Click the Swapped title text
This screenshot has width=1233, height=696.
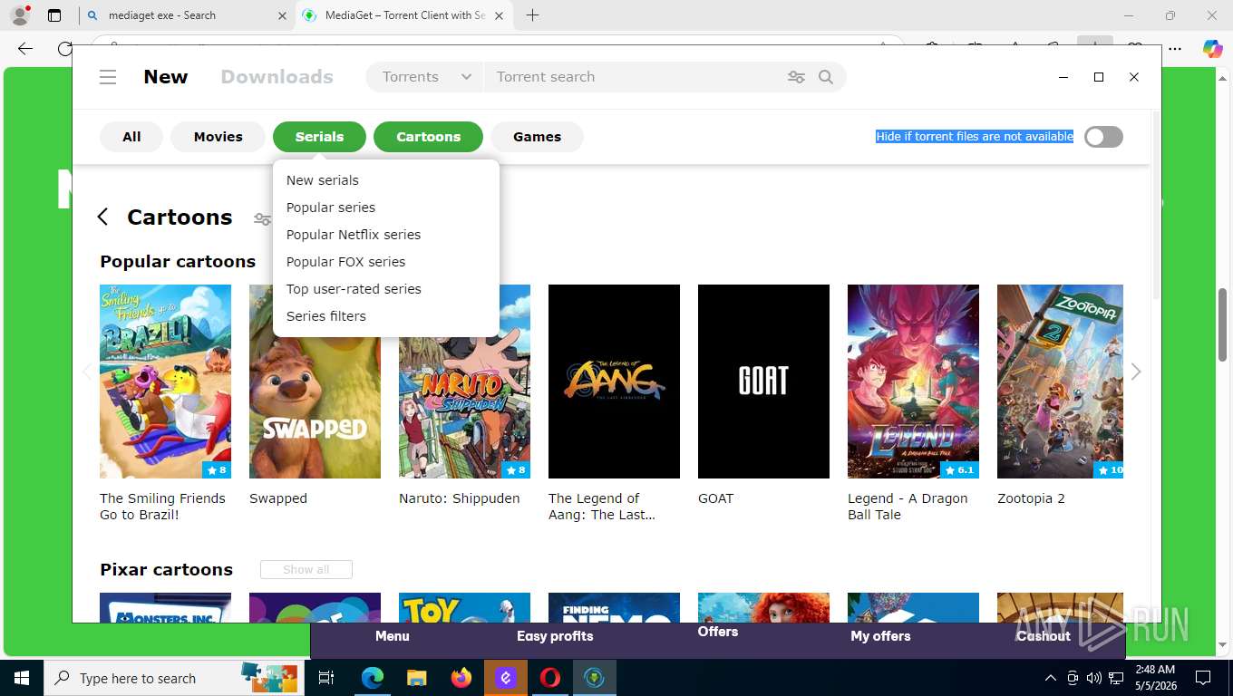(x=278, y=498)
